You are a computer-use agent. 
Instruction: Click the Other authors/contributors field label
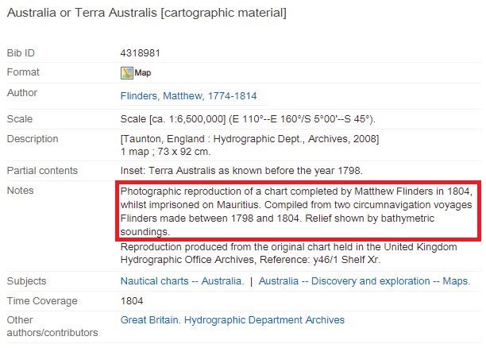click(52, 327)
